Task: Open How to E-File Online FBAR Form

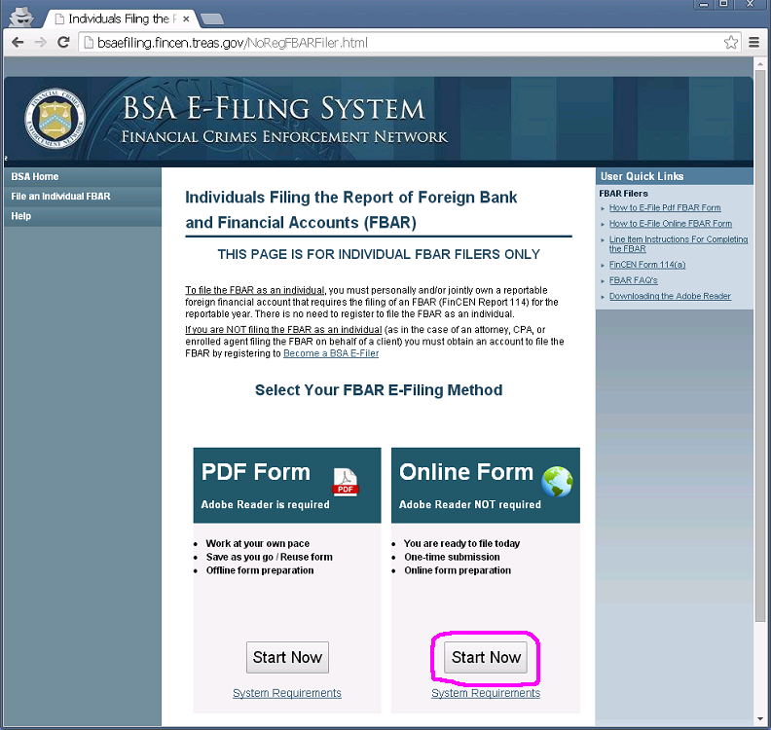Action: tap(670, 224)
